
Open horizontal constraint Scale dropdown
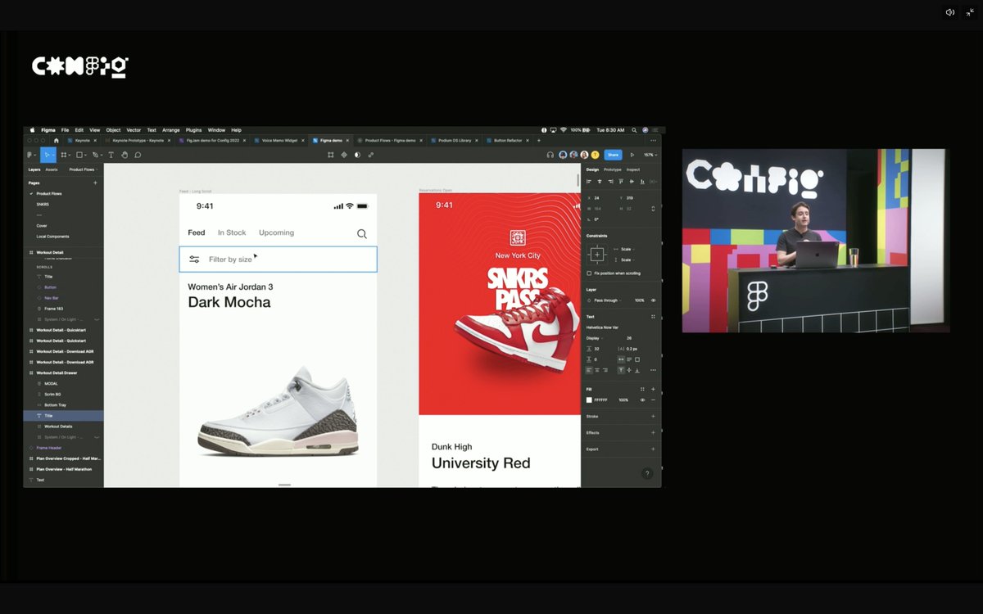[x=627, y=249]
